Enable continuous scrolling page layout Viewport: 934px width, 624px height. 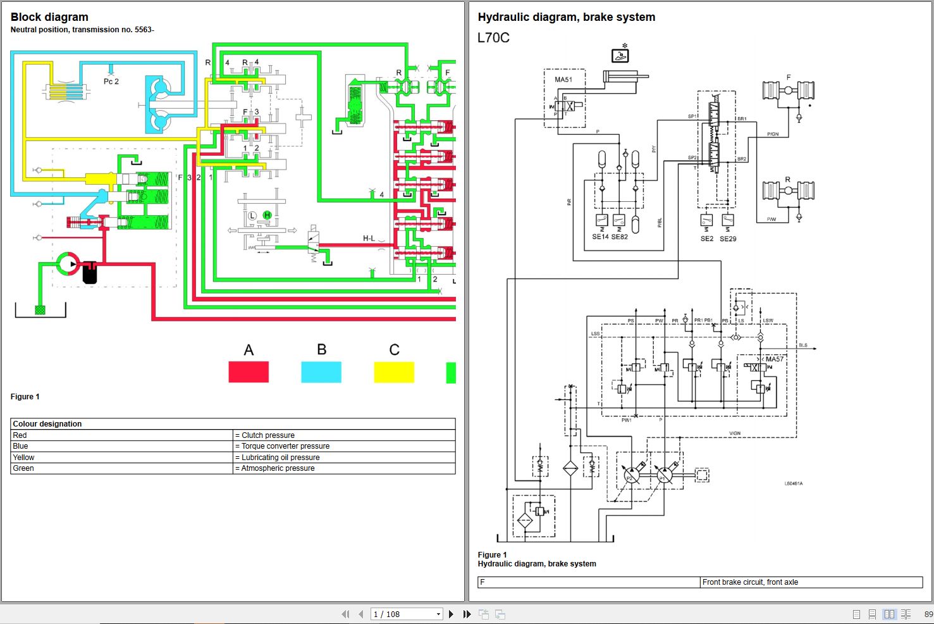click(871, 614)
